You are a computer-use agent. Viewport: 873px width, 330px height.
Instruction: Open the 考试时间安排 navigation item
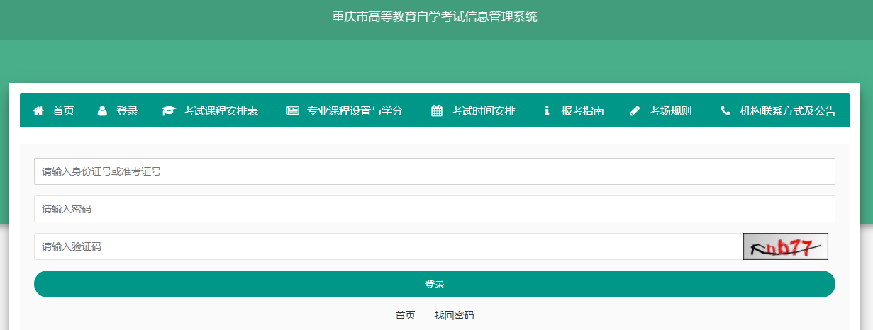point(483,111)
